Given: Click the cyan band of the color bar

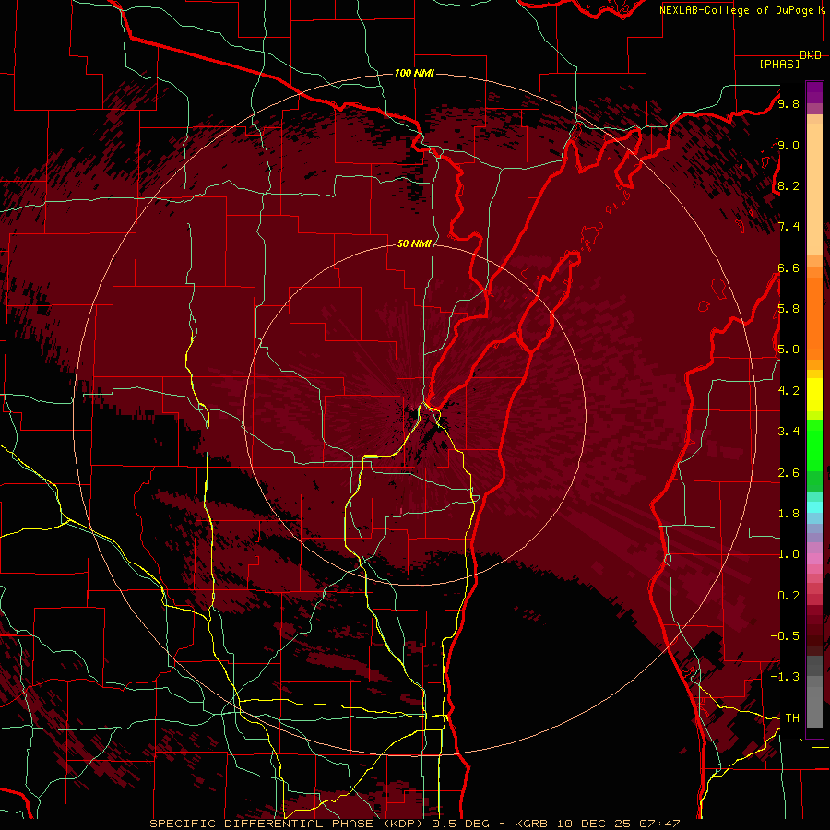Looking at the screenshot, I should coord(814,507).
